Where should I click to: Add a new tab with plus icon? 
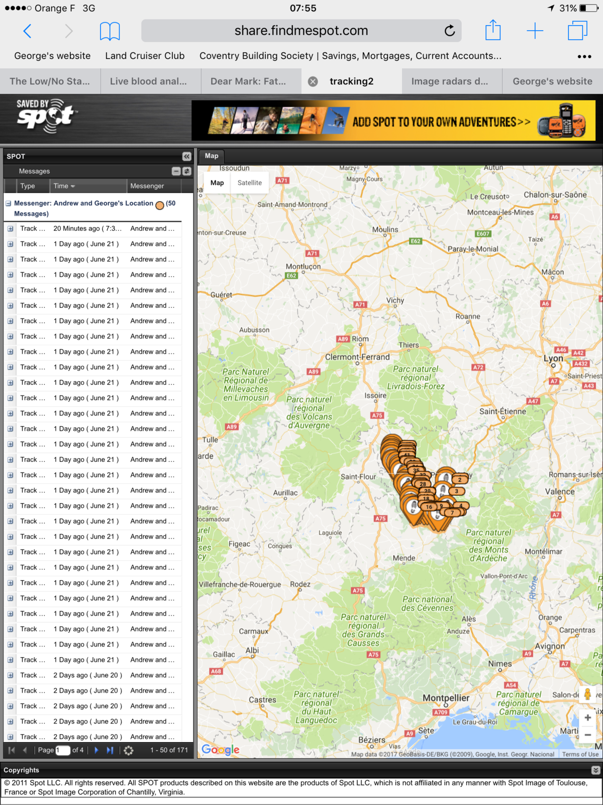[x=535, y=31]
